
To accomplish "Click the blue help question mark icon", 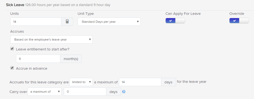I will click(x=124, y=92).
